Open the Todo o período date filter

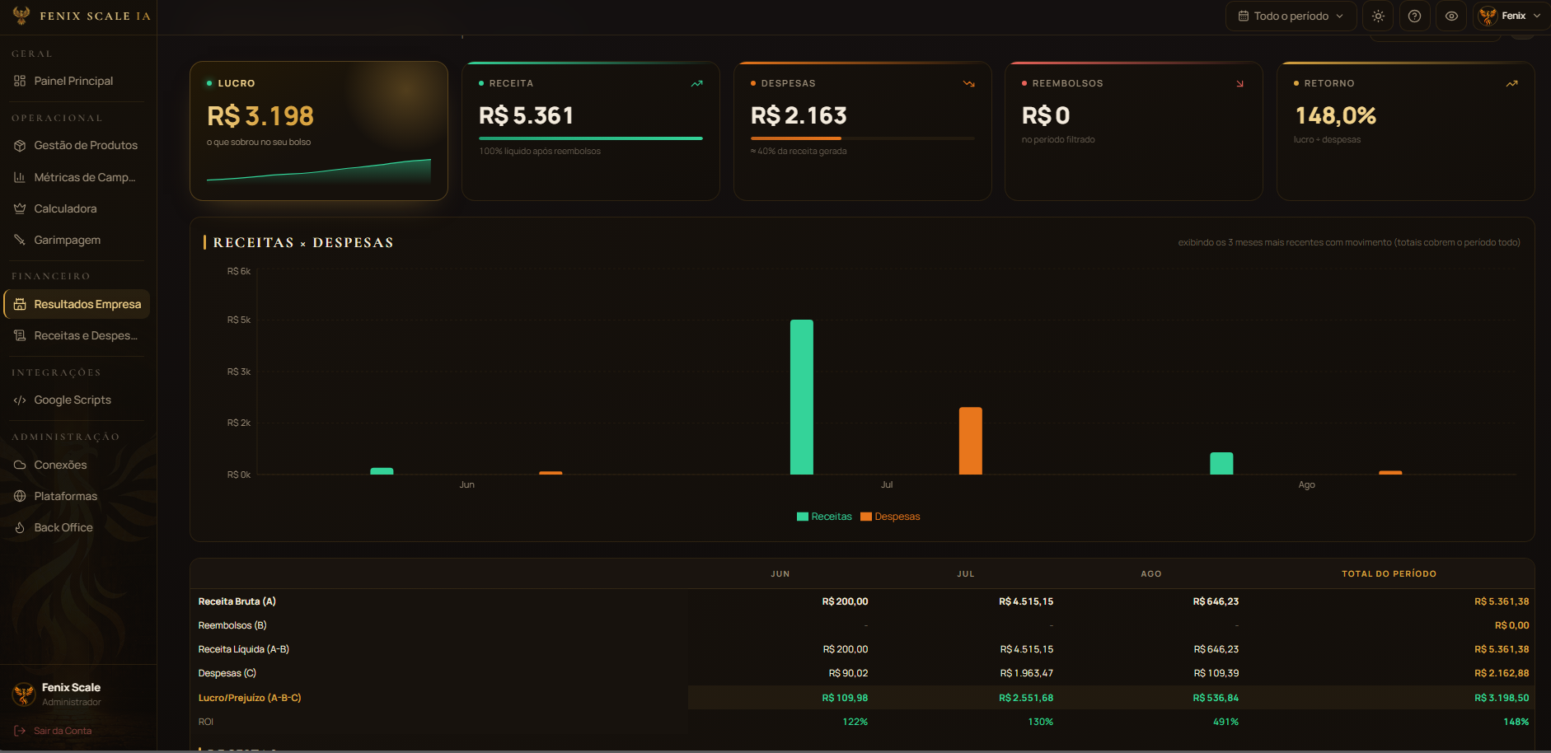click(1291, 16)
